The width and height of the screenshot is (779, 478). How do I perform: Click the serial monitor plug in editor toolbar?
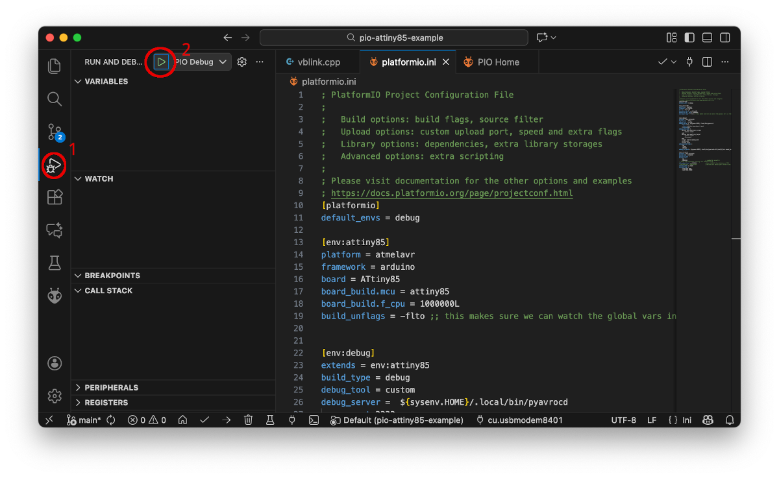(689, 62)
